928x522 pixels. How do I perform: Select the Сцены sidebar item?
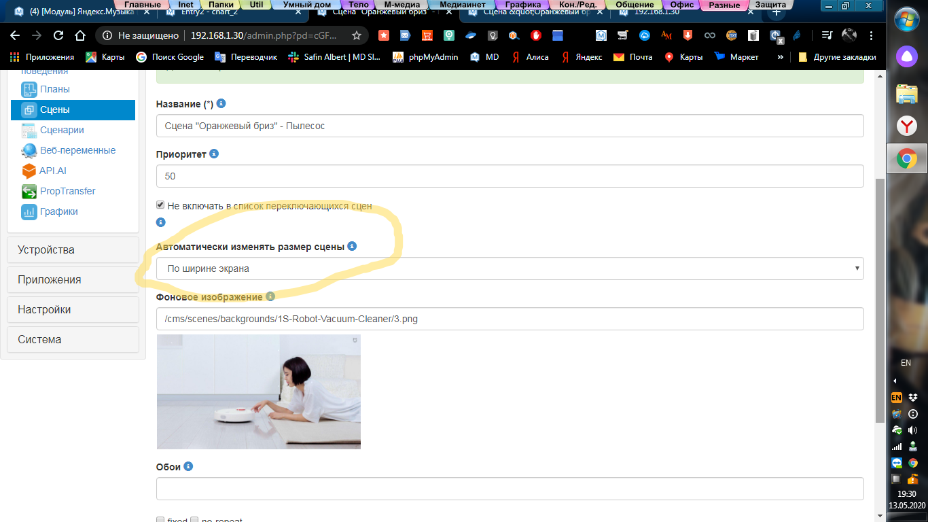point(73,109)
